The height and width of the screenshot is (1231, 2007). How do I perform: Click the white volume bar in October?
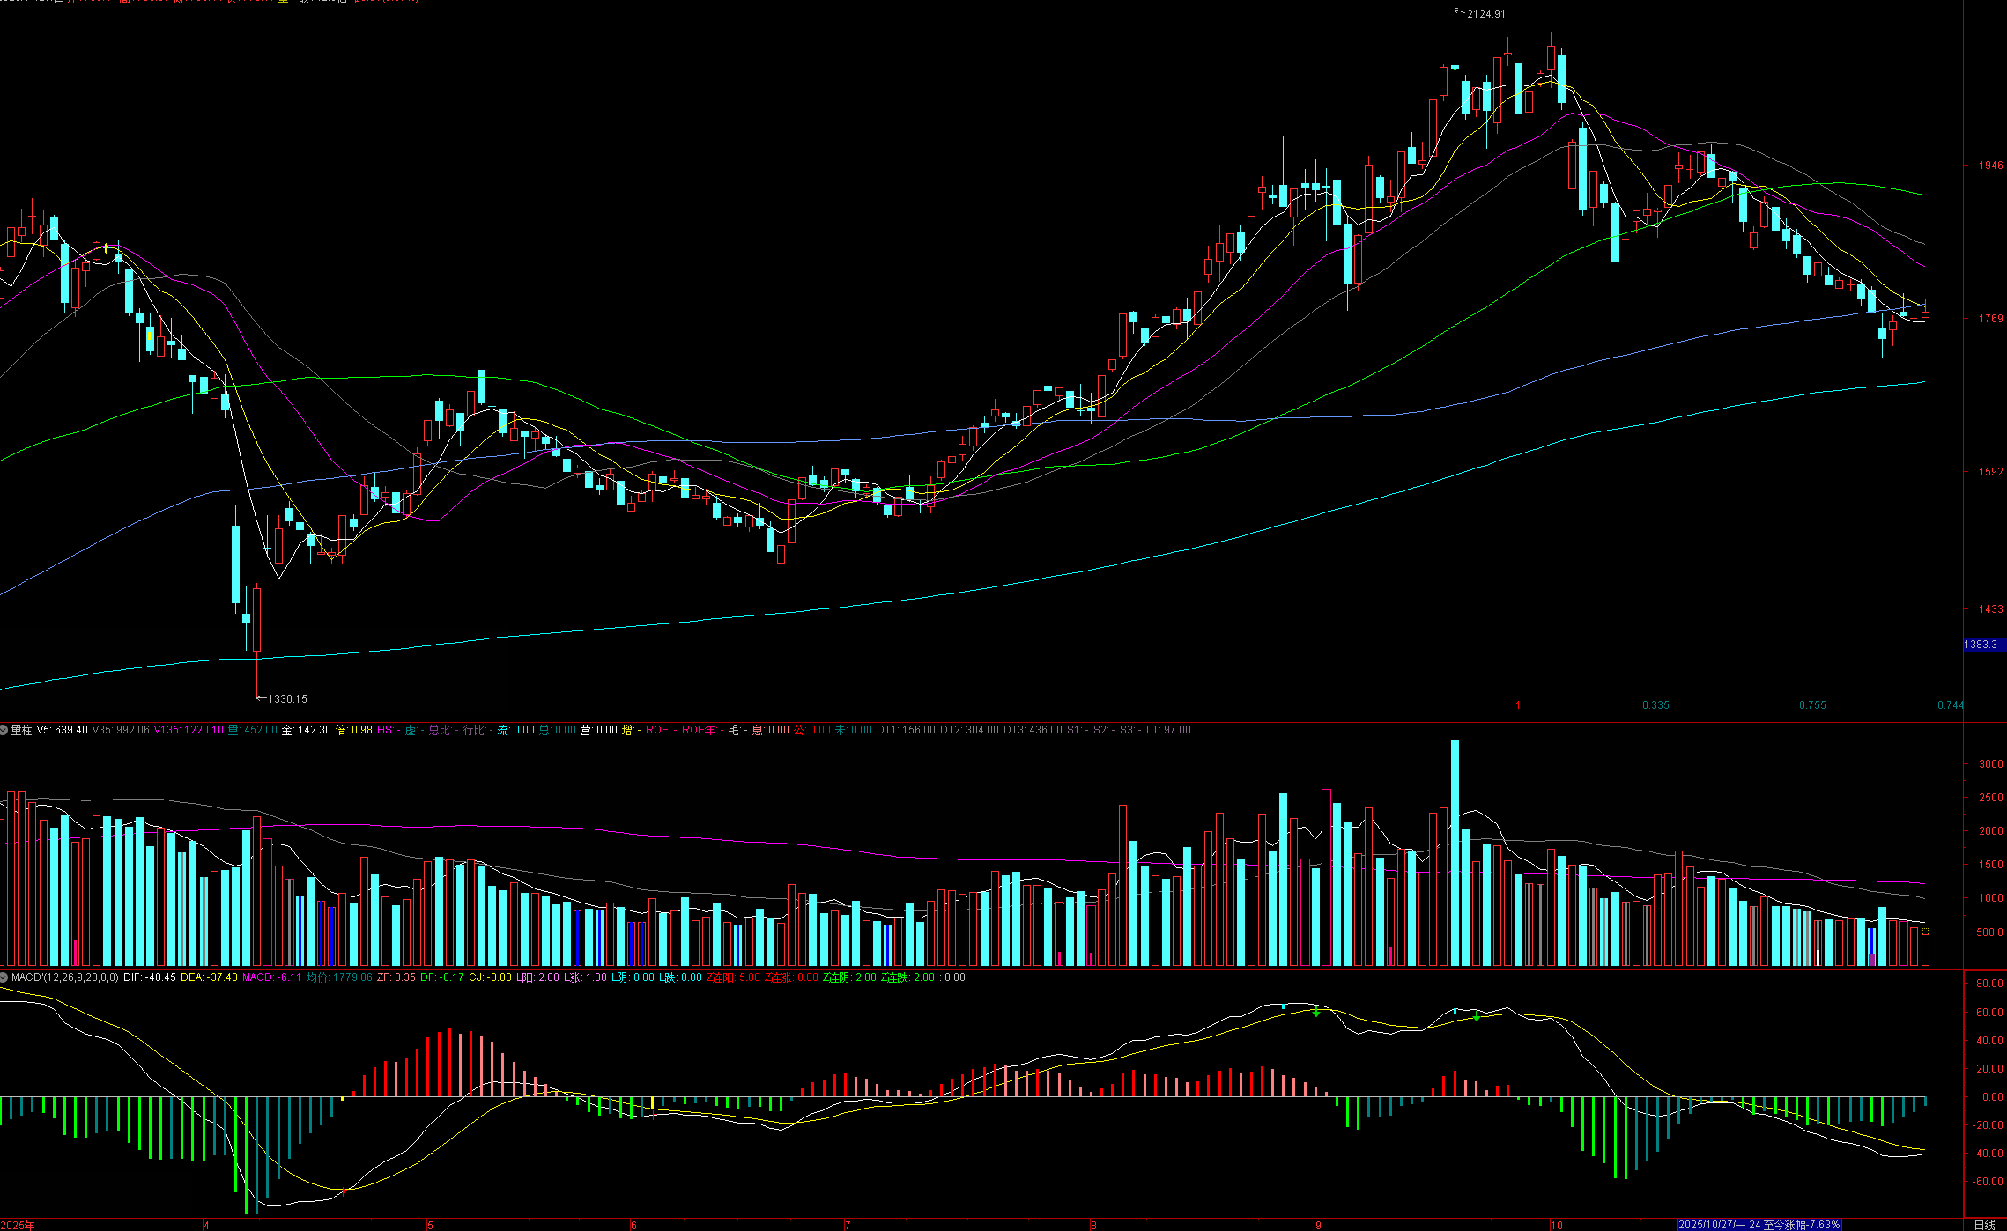(1818, 957)
